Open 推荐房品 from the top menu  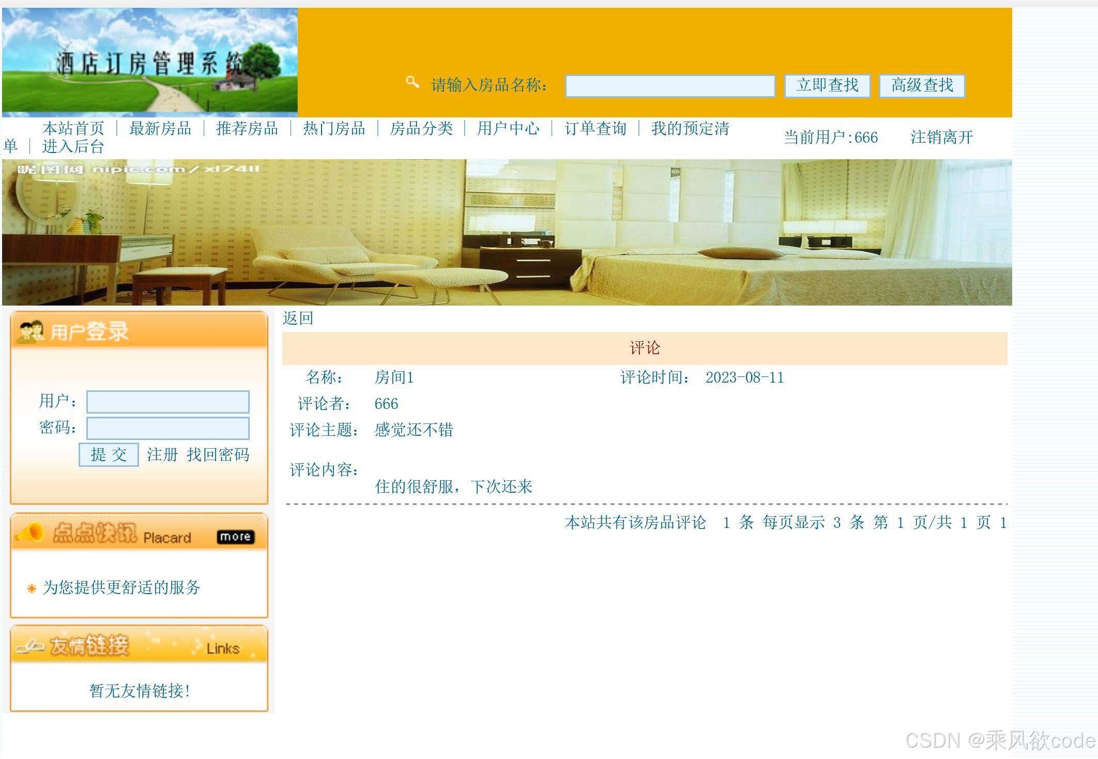[248, 129]
